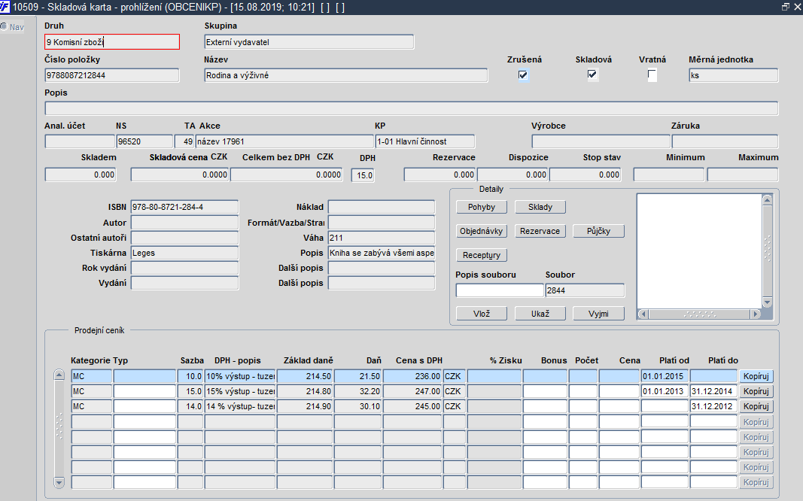Click the DPH field with 15.0
The image size is (803, 501).
pyautogui.click(x=363, y=175)
